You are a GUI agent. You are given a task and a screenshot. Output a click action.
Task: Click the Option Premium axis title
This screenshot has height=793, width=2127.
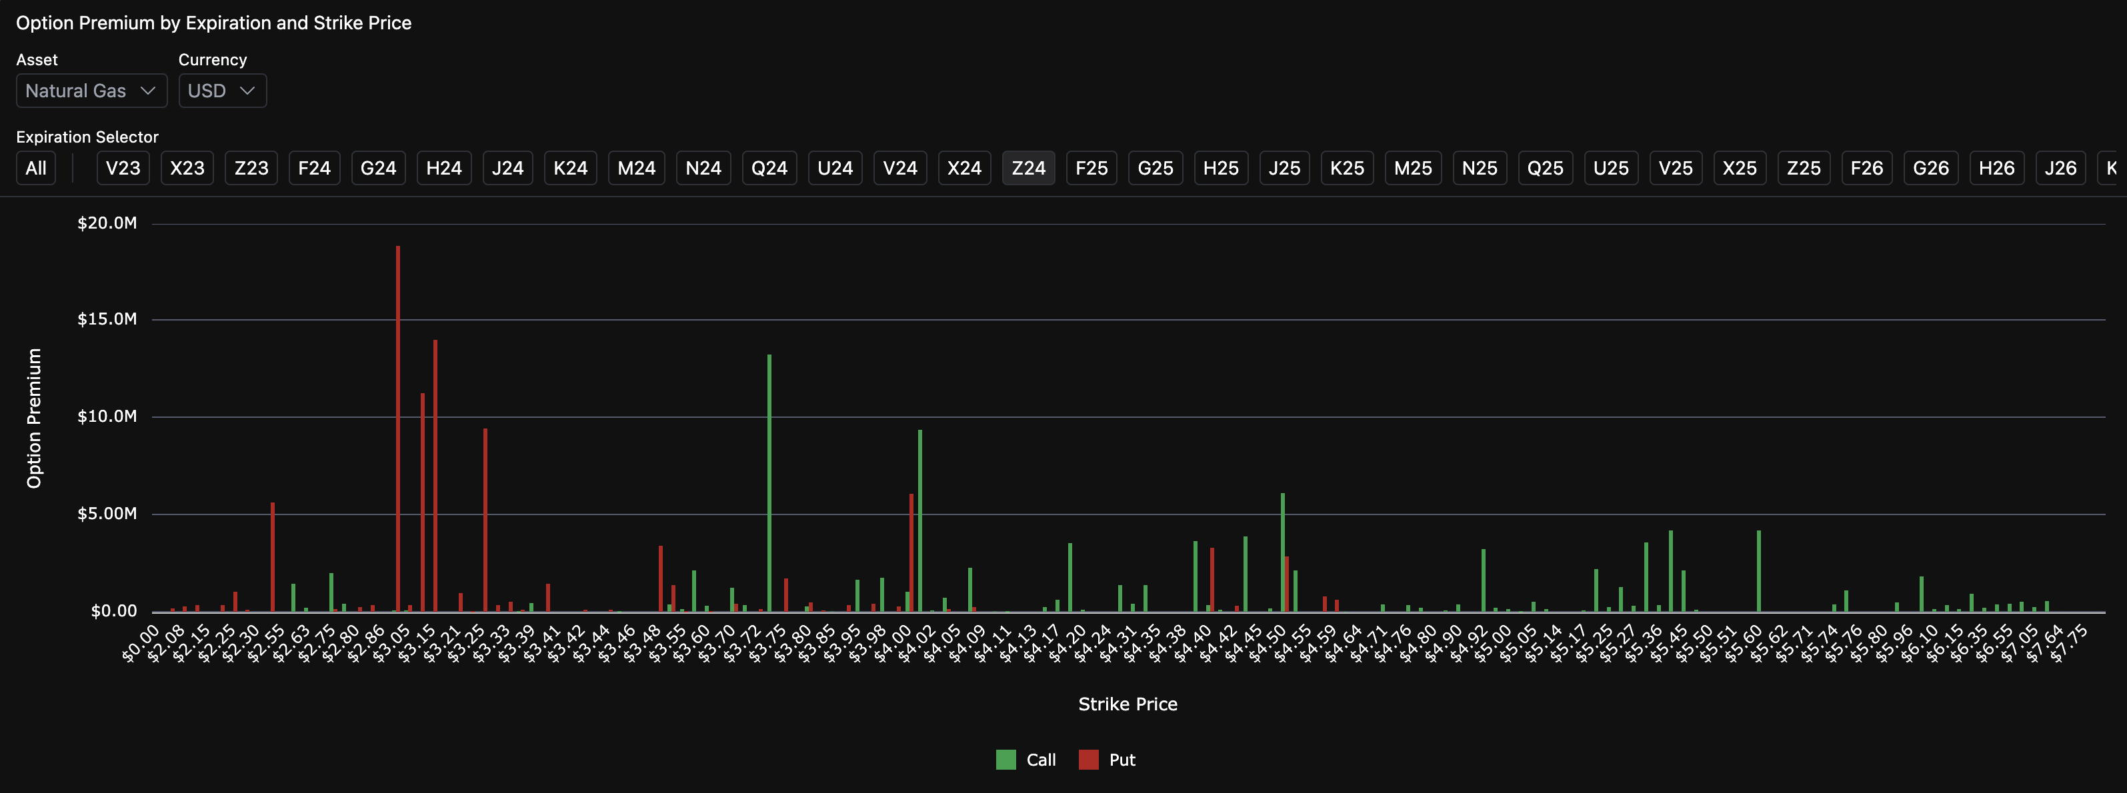click(34, 418)
